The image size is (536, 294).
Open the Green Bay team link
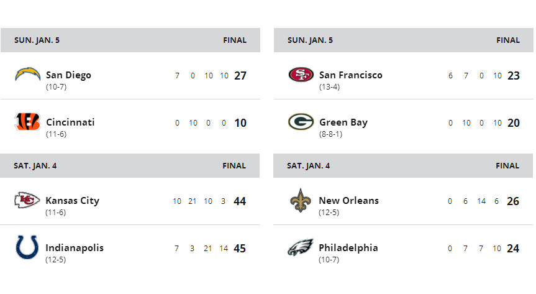[343, 122]
